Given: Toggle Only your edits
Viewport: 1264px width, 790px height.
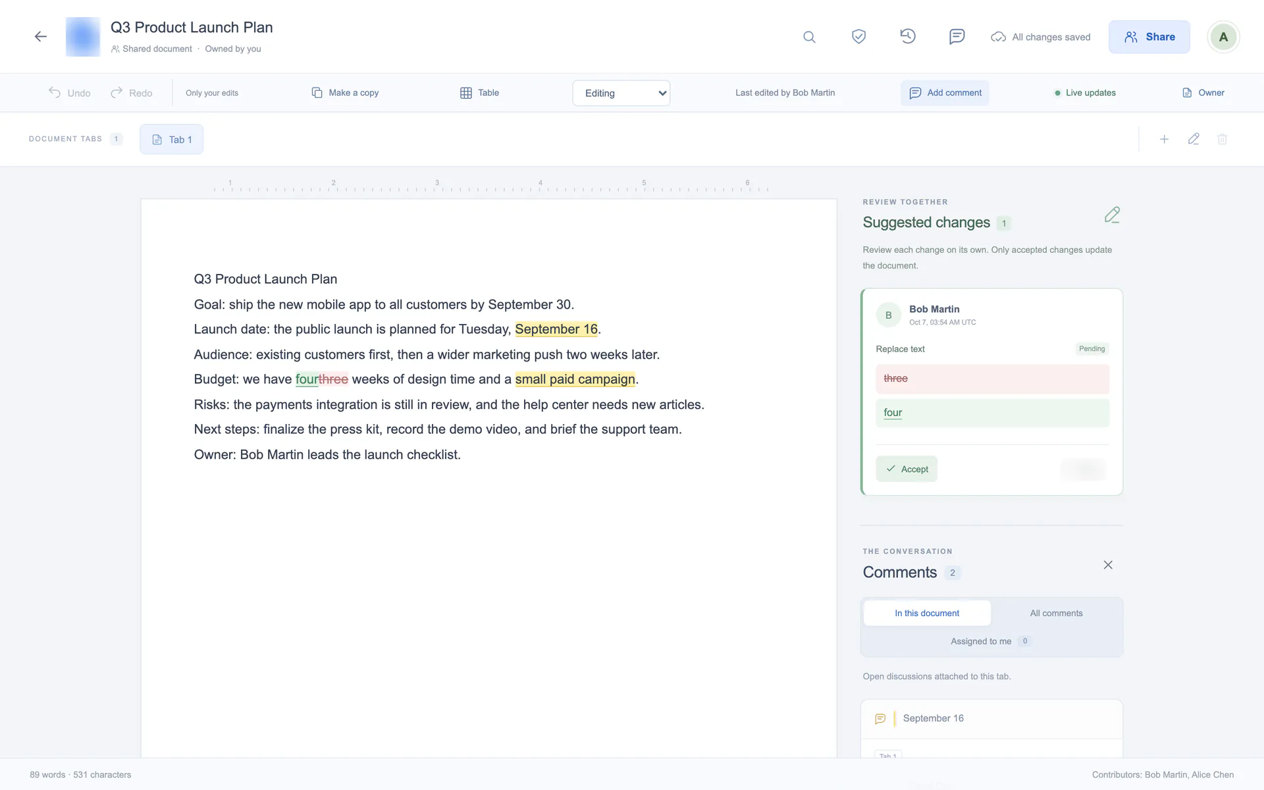Looking at the screenshot, I should click(212, 93).
